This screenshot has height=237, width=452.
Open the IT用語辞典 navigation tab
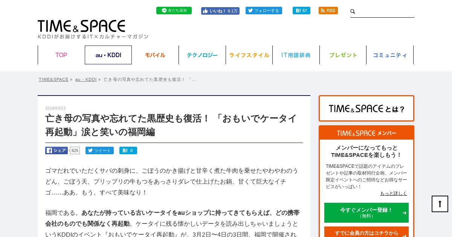pyautogui.click(x=296, y=55)
